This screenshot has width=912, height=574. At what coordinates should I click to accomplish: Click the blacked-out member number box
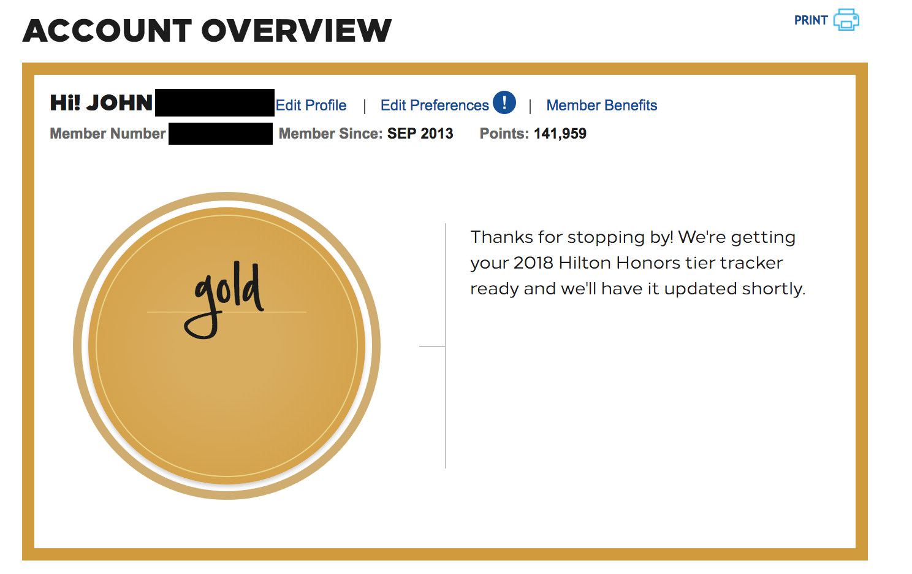[x=221, y=134]
